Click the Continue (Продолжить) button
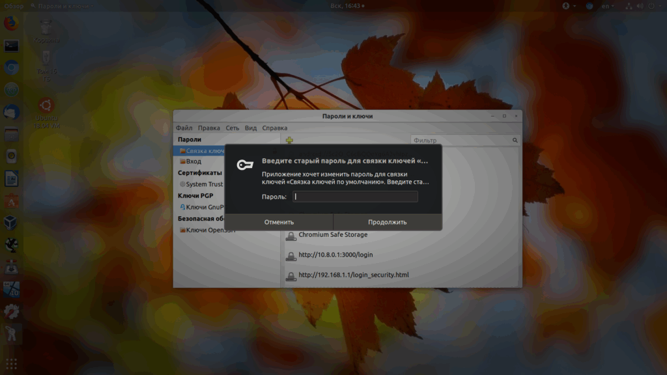The image size is (667, 375). point(388,222)
